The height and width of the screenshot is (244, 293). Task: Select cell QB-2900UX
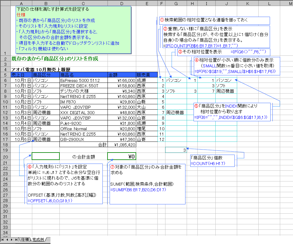point(84,139)
